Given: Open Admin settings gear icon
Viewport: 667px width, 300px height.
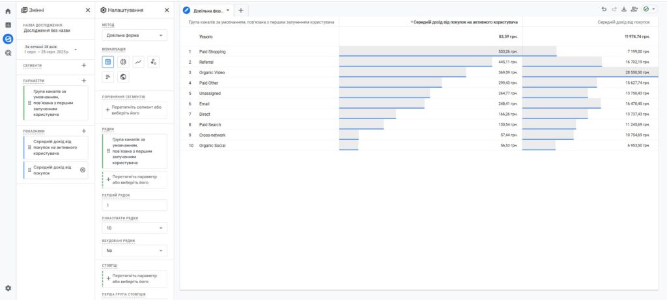Looking at the screenshot, I should pos(8,288).
